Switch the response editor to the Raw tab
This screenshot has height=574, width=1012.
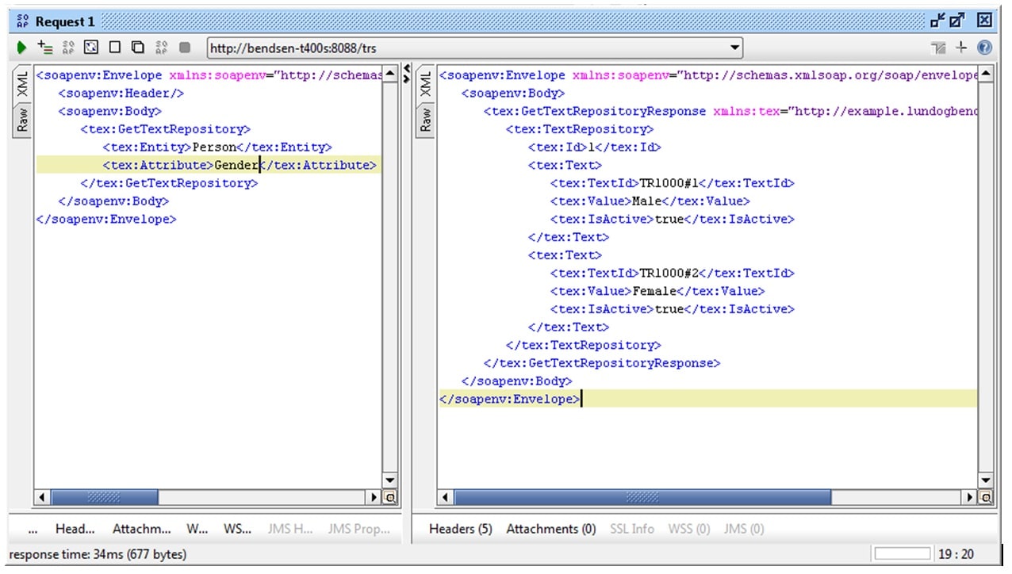pyautogui.click(x=425, y=121)
